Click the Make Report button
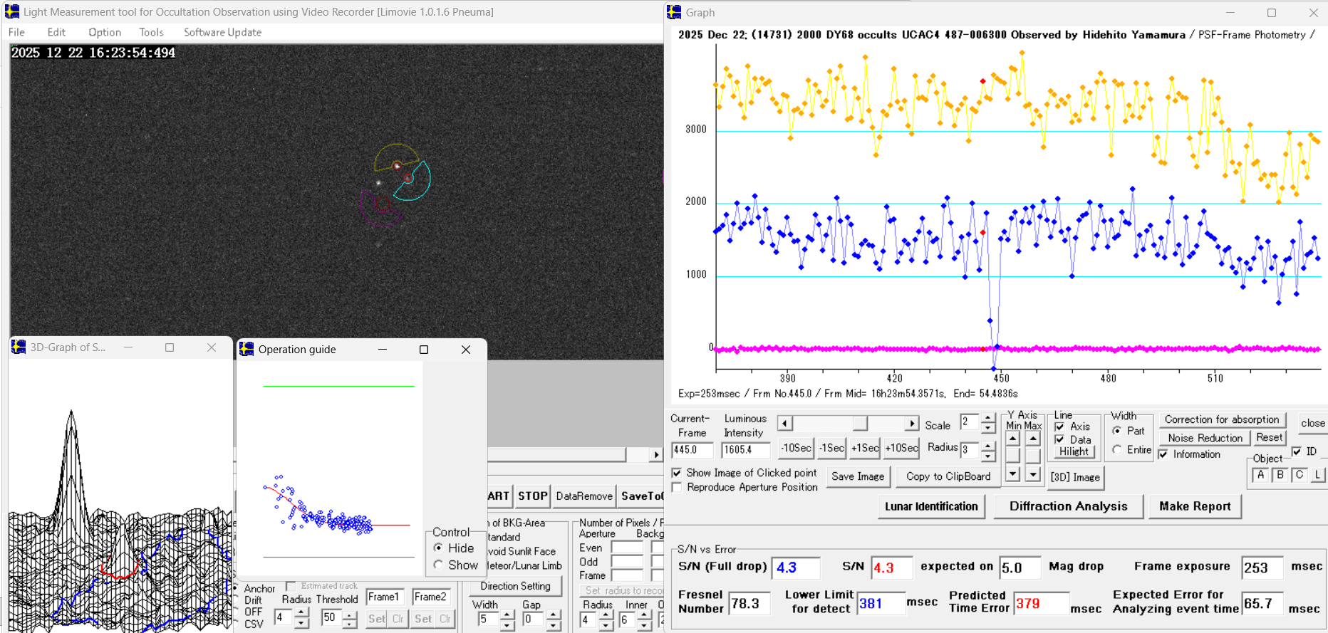Viewport: 1328px width, 633px height. tap(1194, 506)
